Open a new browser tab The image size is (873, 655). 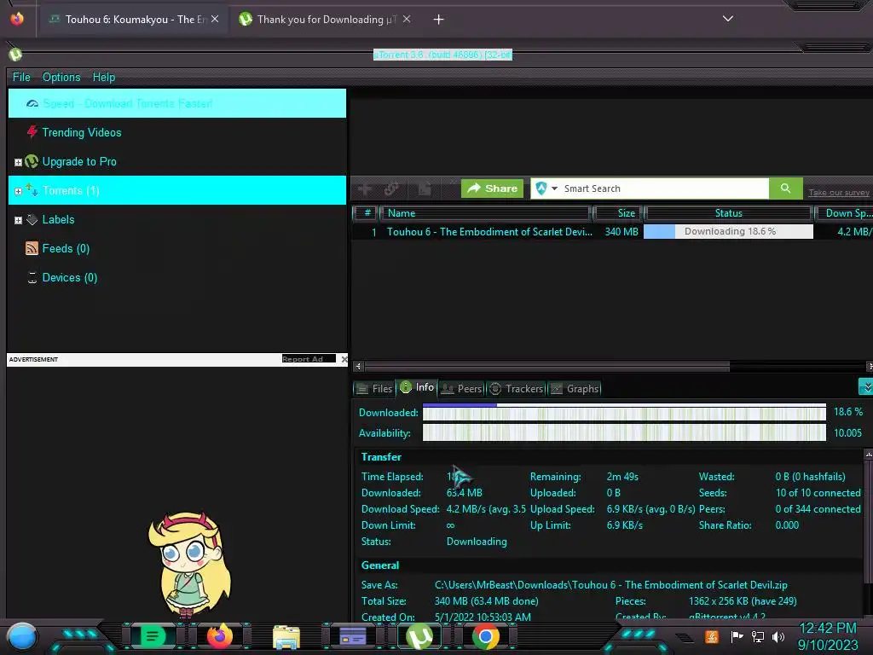(x=439, y=20)
